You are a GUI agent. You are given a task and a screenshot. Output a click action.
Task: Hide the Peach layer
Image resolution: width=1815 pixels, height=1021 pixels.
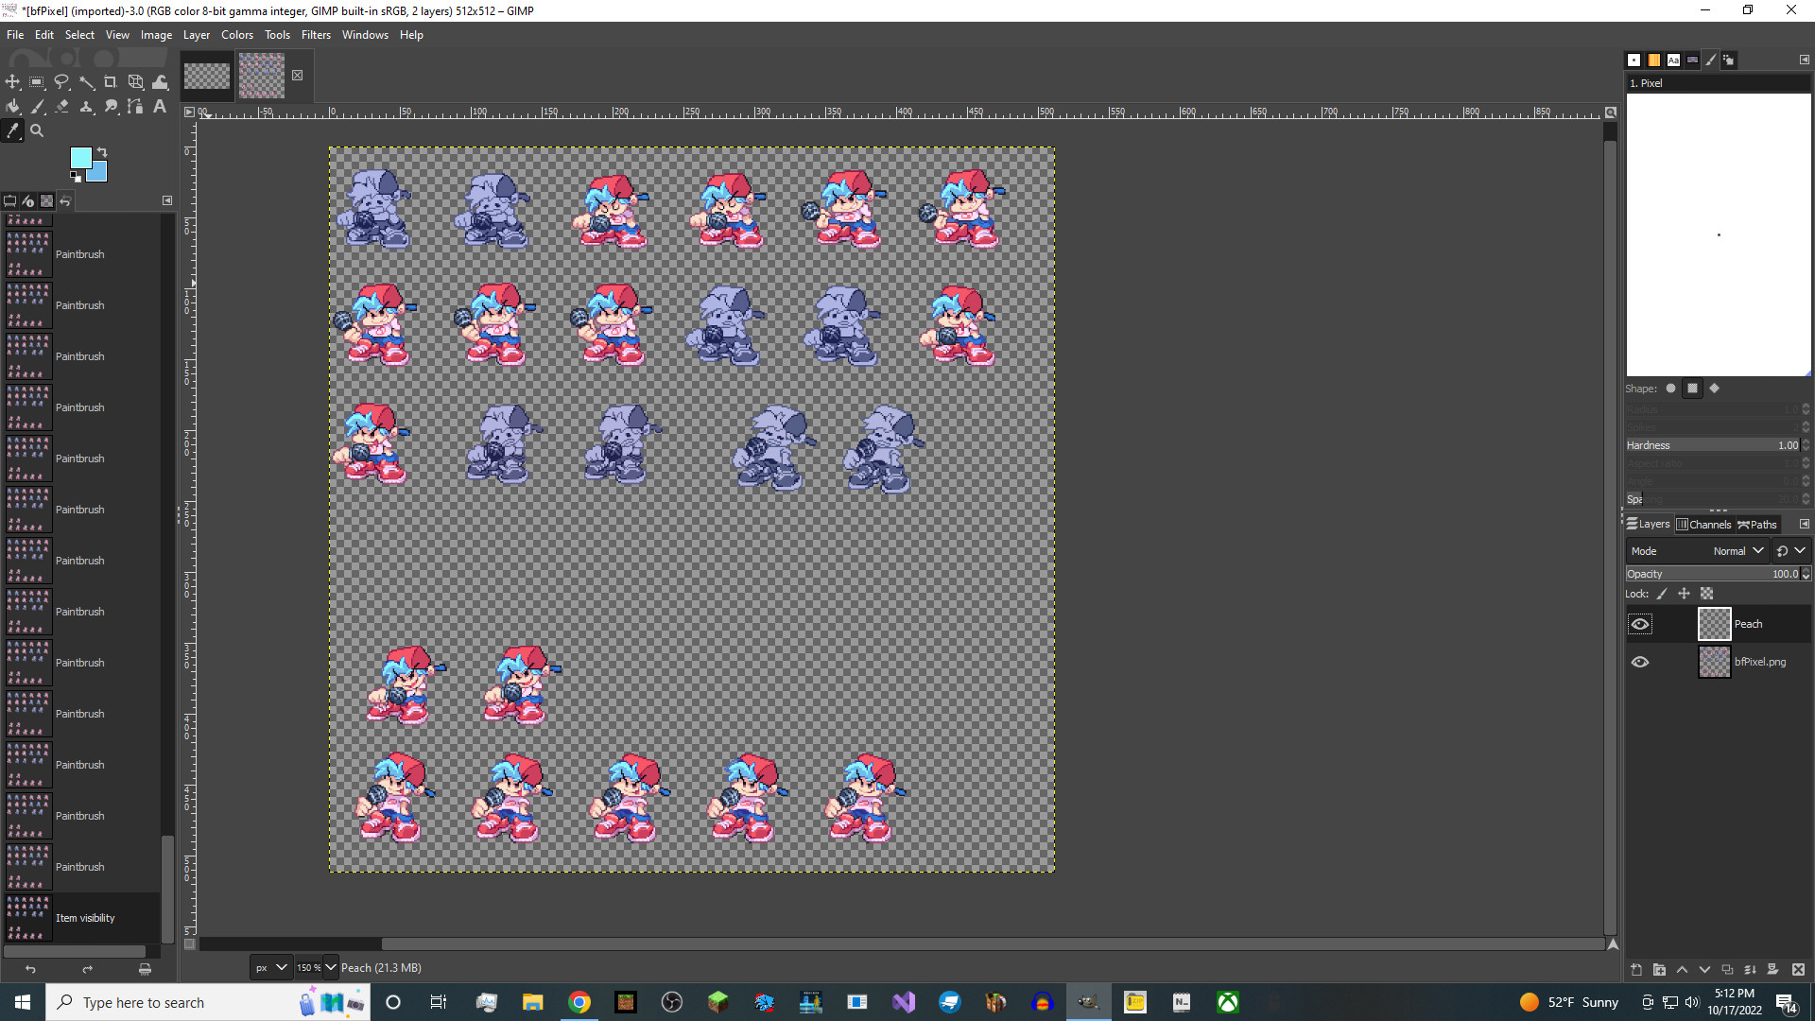click(1640, 623)
